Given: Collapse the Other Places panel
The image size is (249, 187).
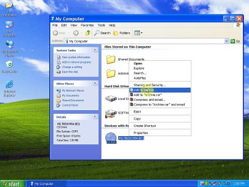Looking at the screenshot, I should coord(95,83).
